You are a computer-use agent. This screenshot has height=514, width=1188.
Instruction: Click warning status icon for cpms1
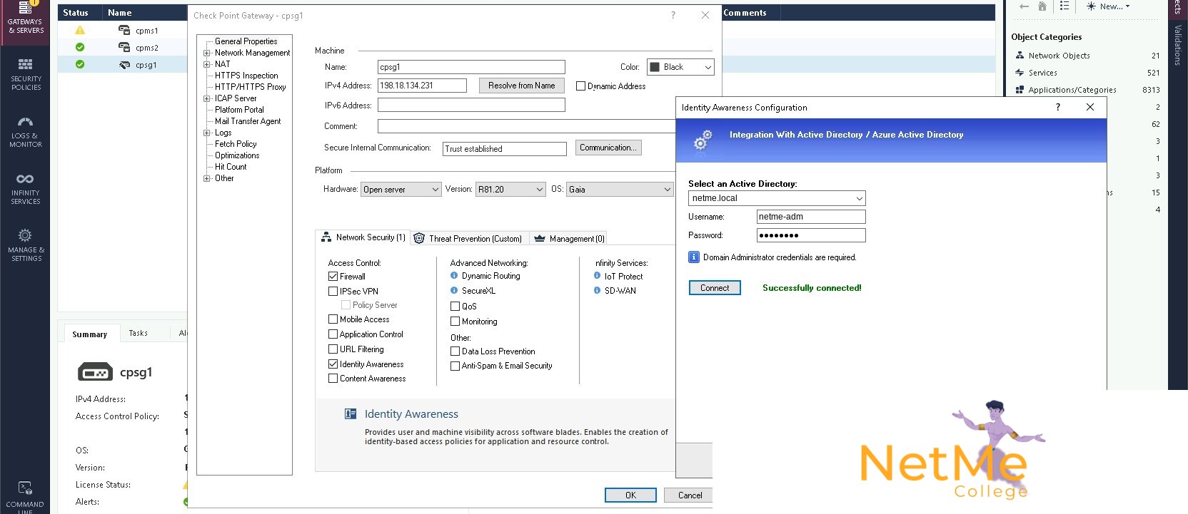80,31
